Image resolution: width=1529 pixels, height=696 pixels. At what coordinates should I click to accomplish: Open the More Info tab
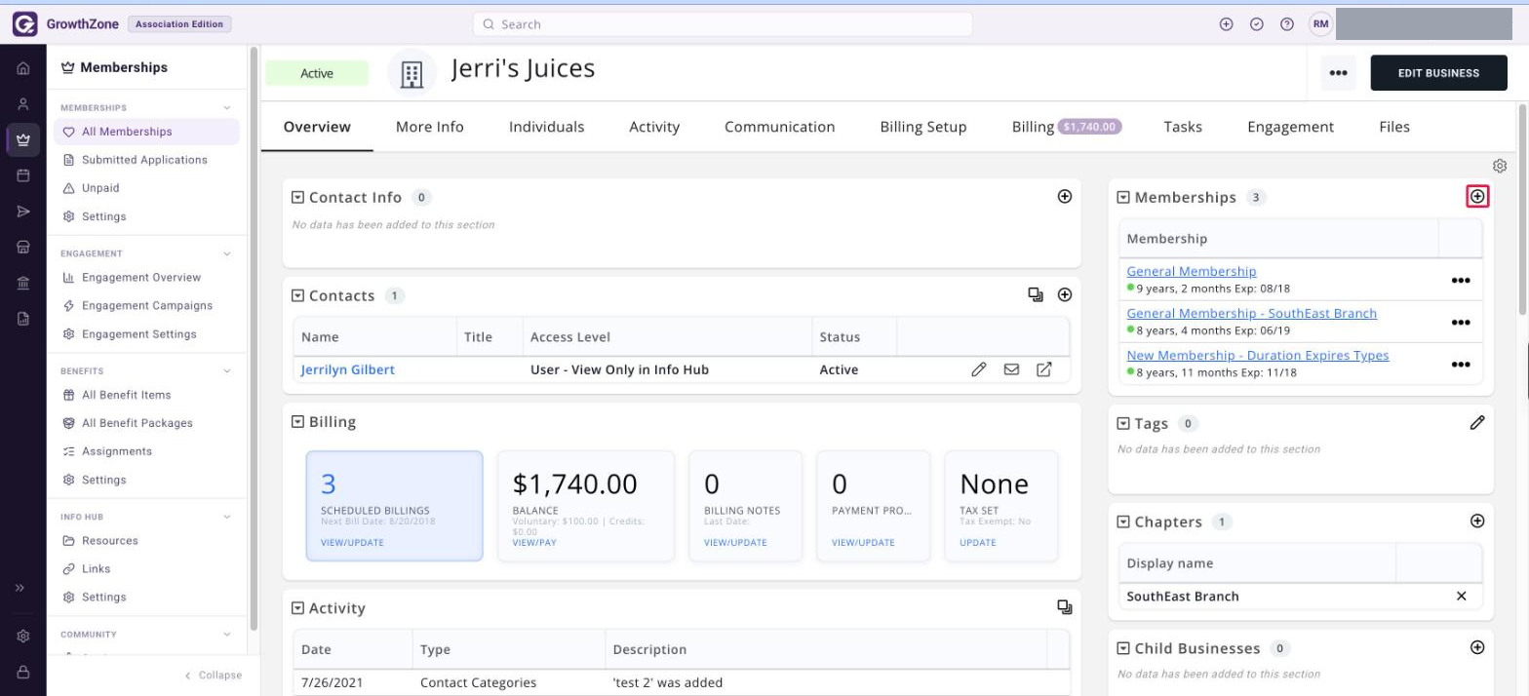[430, 127]
